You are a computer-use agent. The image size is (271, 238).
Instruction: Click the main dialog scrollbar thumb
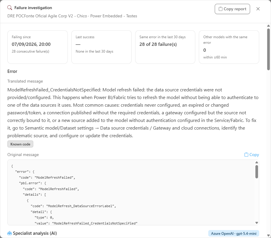pyautogui.click(x=268, y=49)
